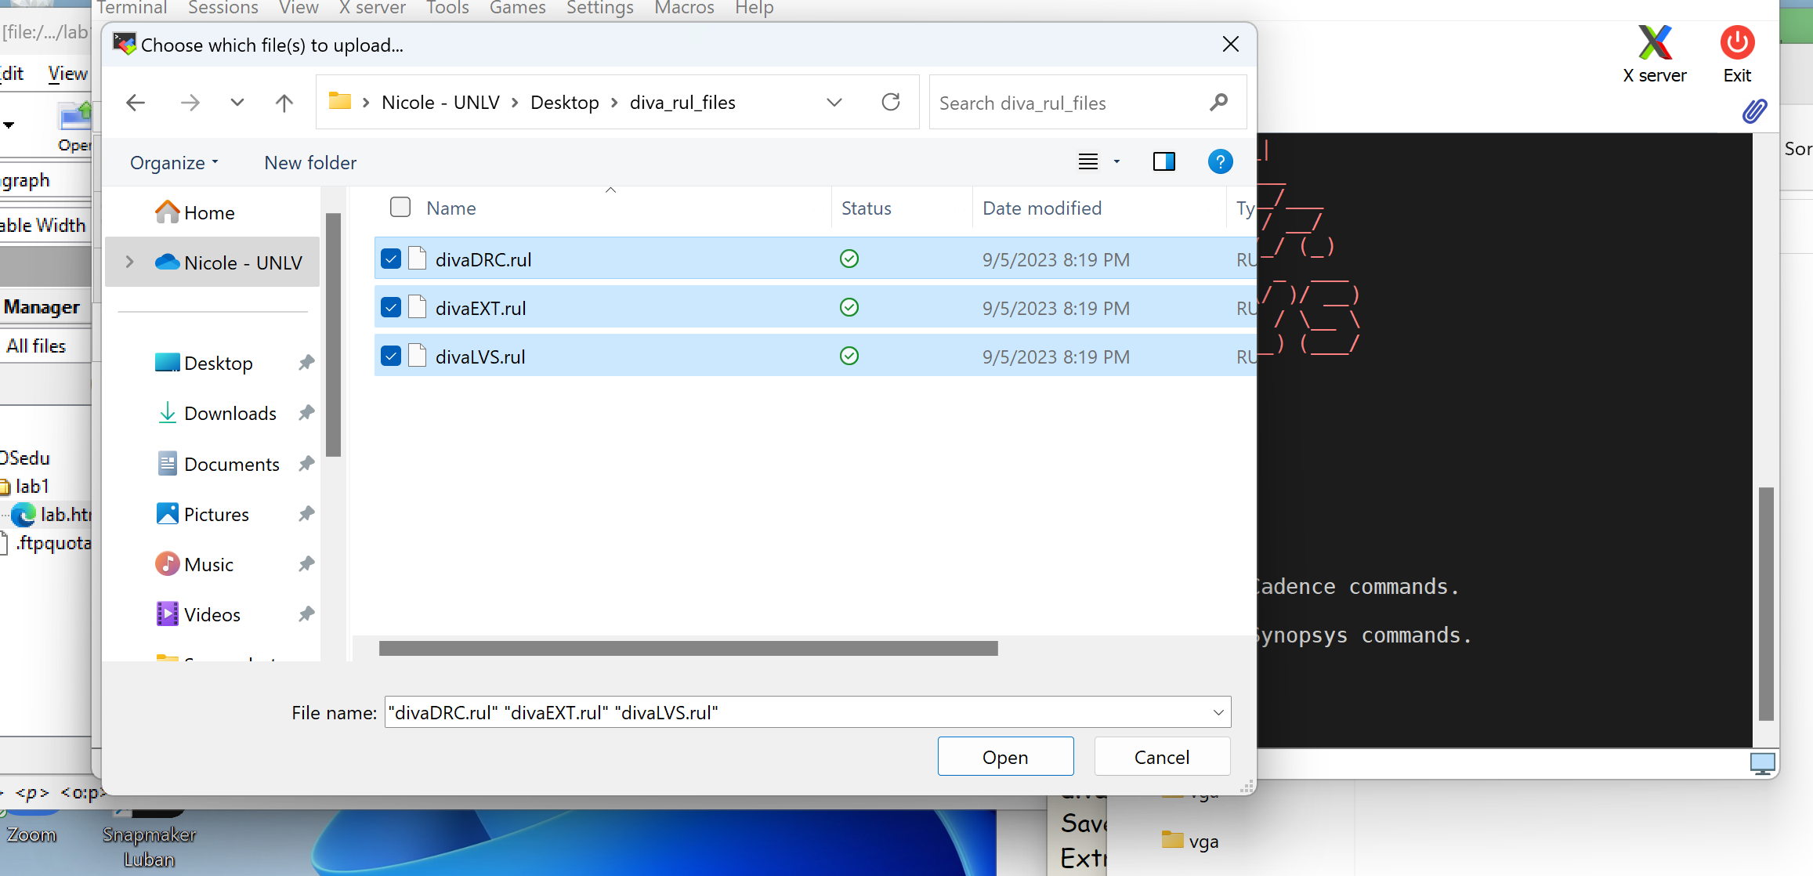
Task: Click the paperclip attachment icon
Action: (1755, 112)
